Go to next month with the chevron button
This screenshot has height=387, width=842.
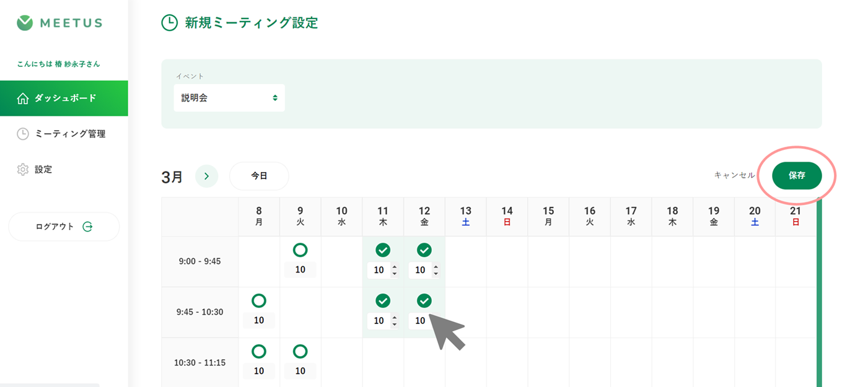tap(206, 176)
